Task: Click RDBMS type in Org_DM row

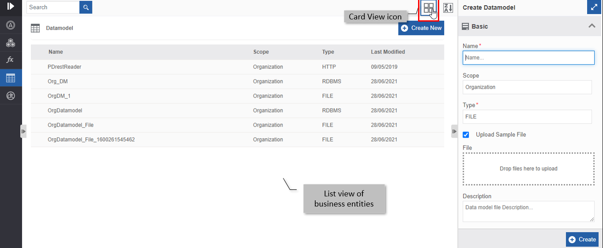Action: [332, 82]
